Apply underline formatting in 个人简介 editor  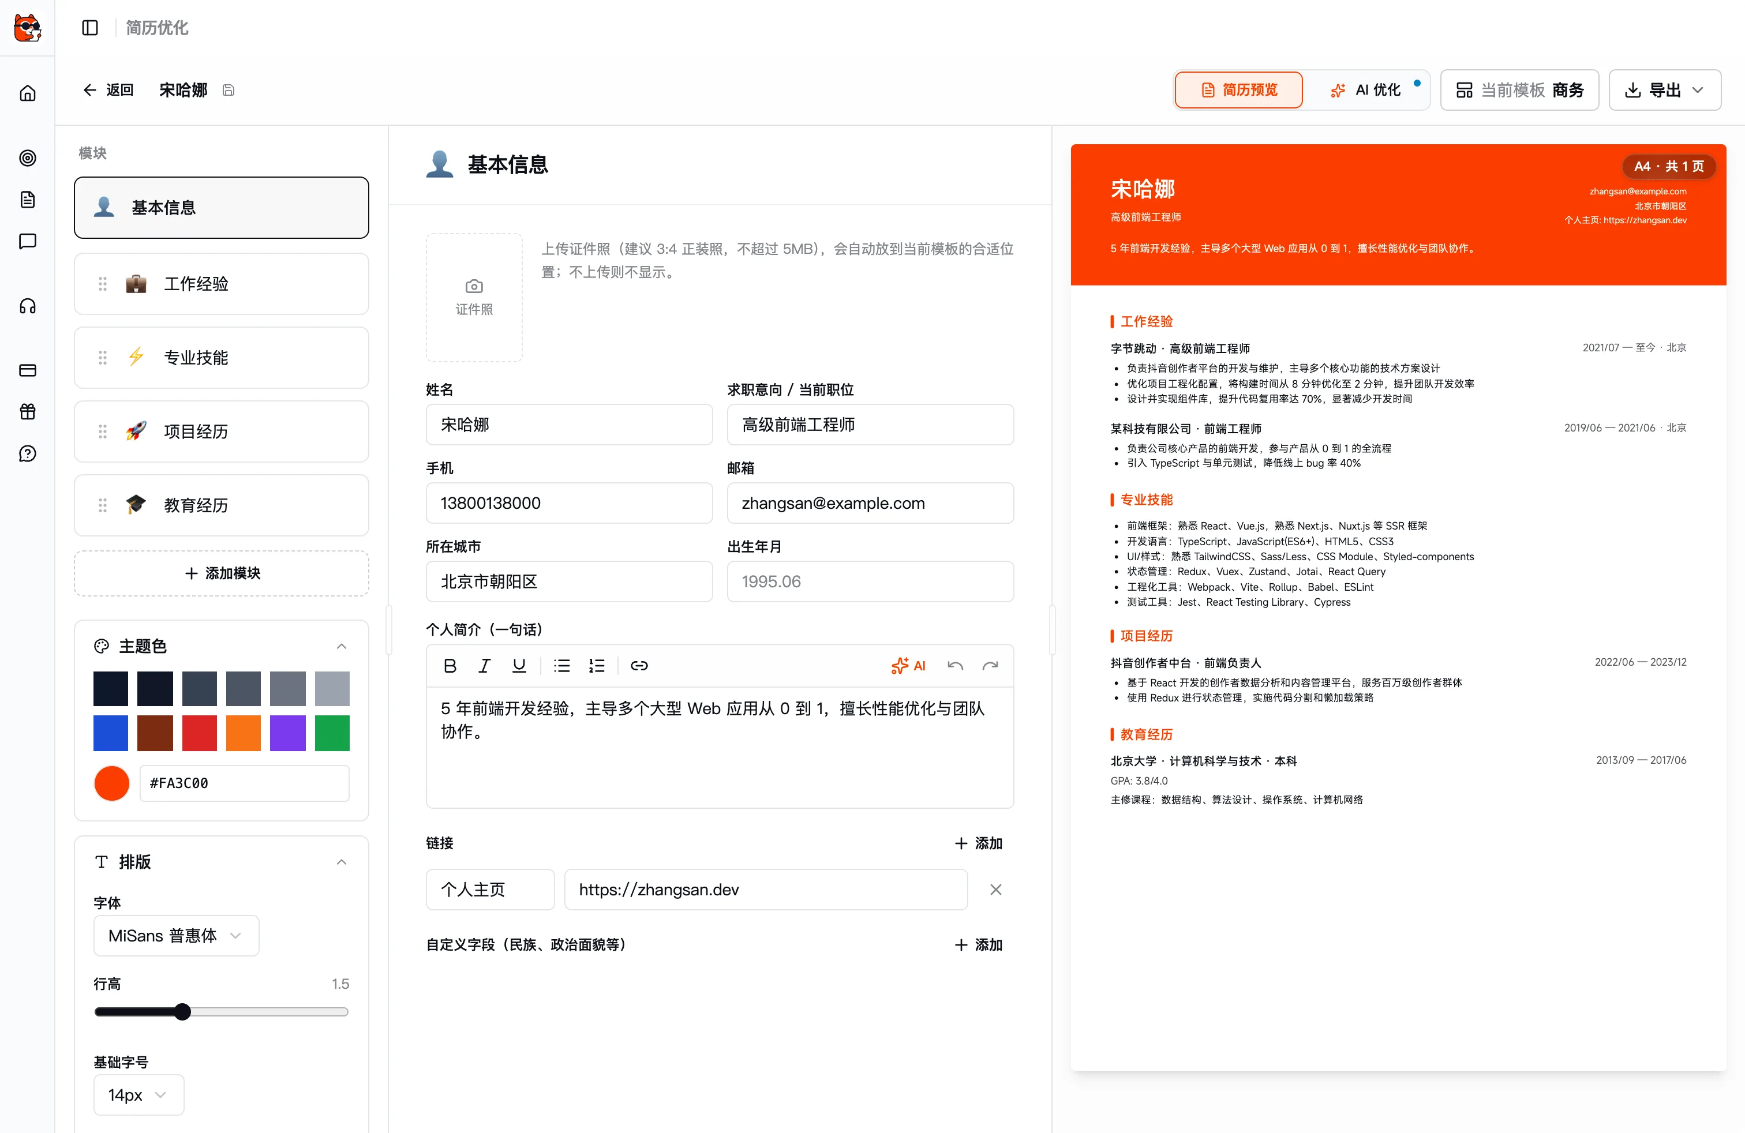point(519,666)
